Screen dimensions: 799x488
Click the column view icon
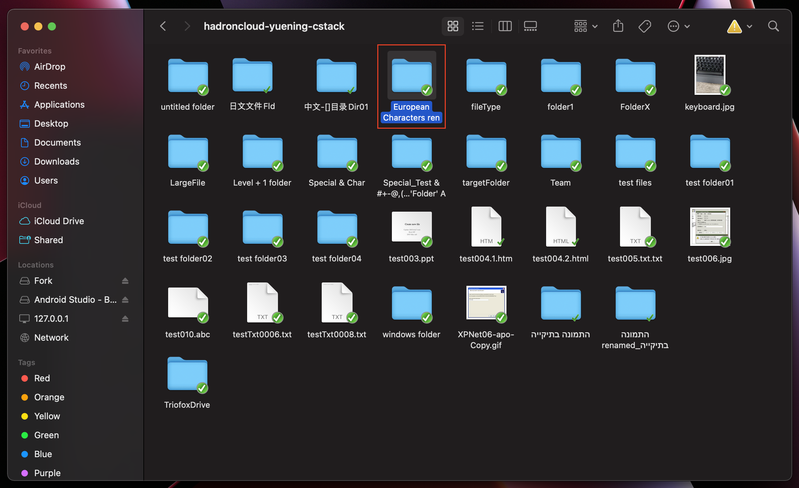click(x=504, y=26)
